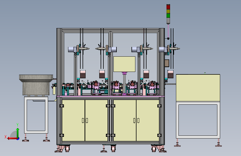Viewport: 241px width, 156px height.
Task: Select the red segment of the tower light
Action: coord(168,7)
